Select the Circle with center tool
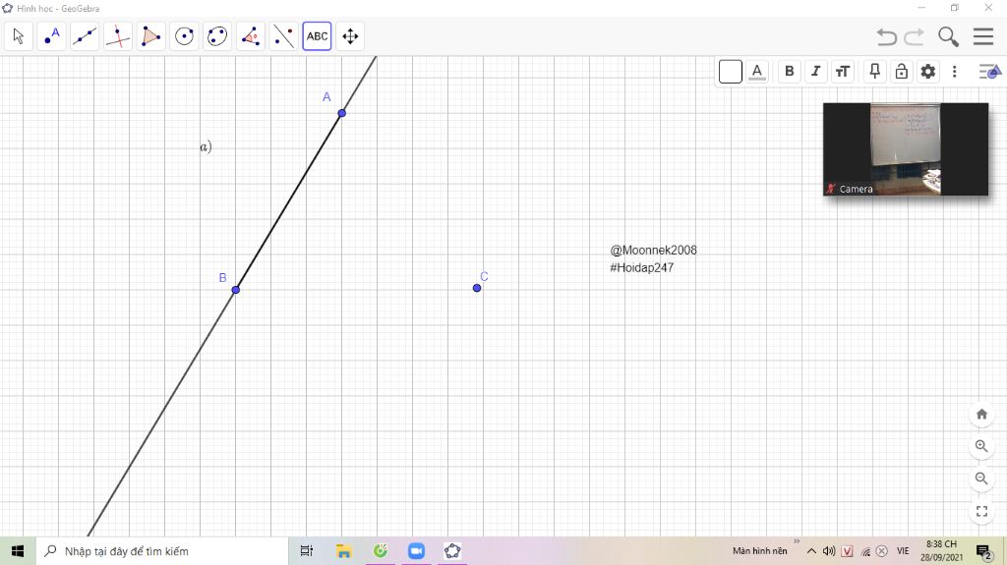 pyautogui.click(x=184, y=36)
